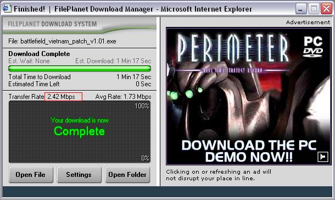Minimize the FilePlanet Download Manager window
The image size is (335, 200).
301,9
